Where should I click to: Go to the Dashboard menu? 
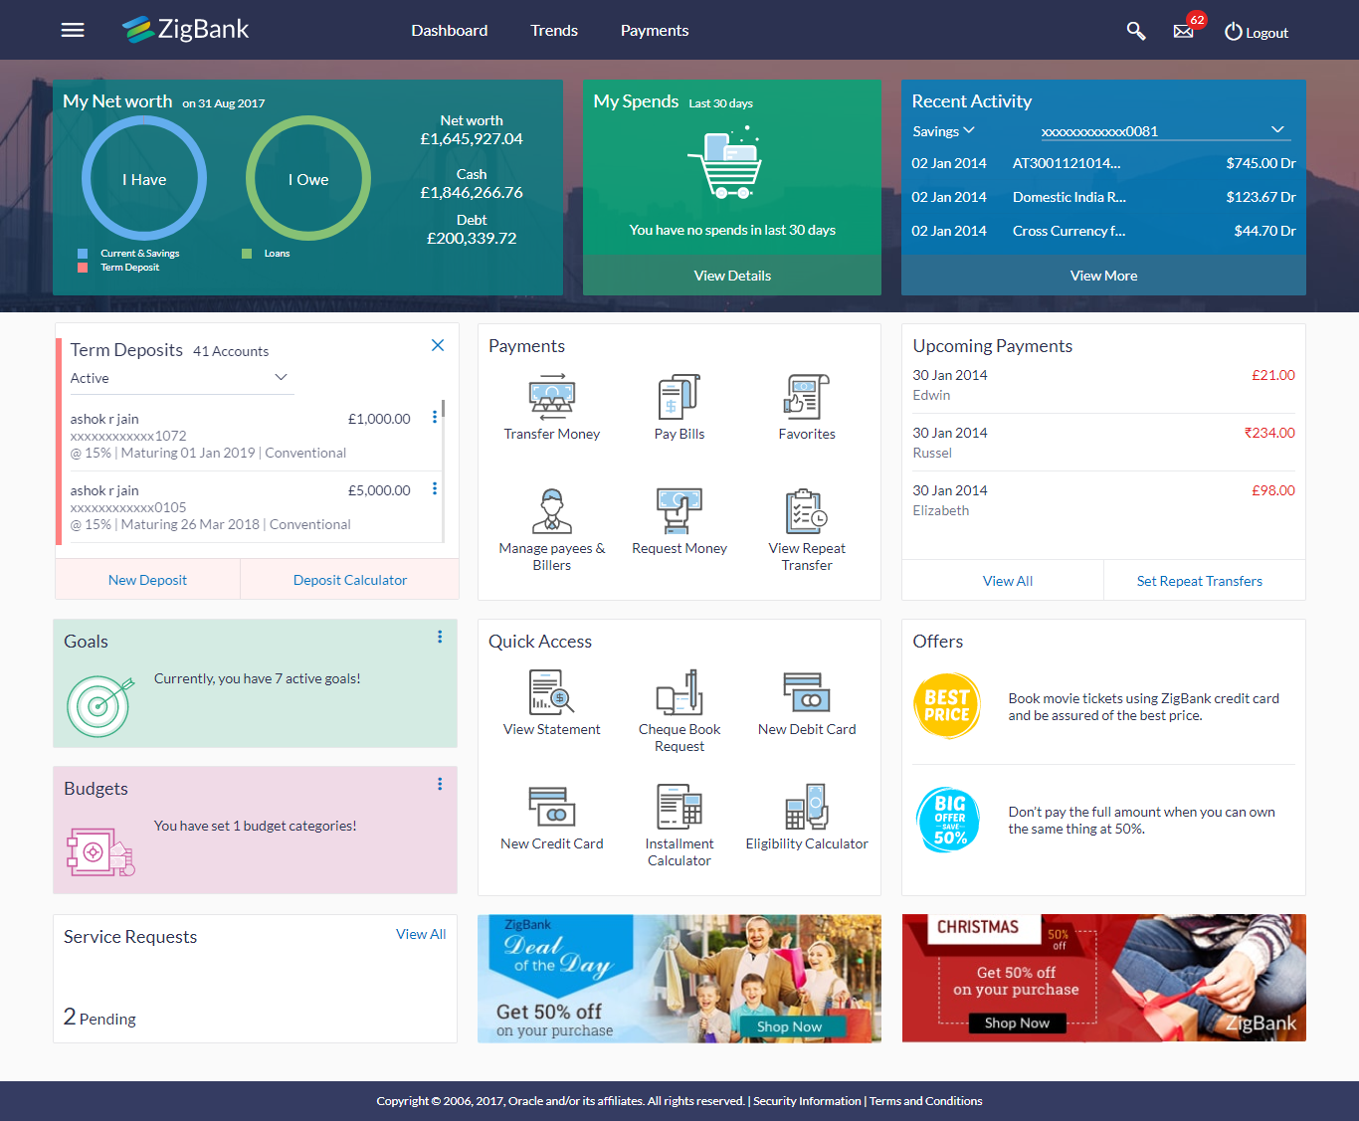[450, 31]
